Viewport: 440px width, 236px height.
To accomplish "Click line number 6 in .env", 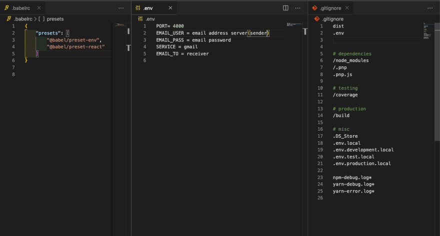I will [145, 60].
